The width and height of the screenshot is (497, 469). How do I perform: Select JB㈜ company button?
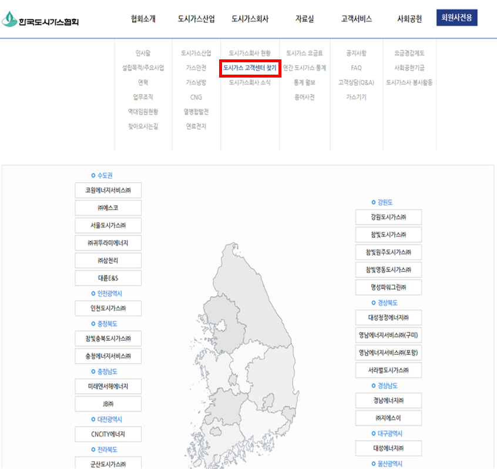108,404
